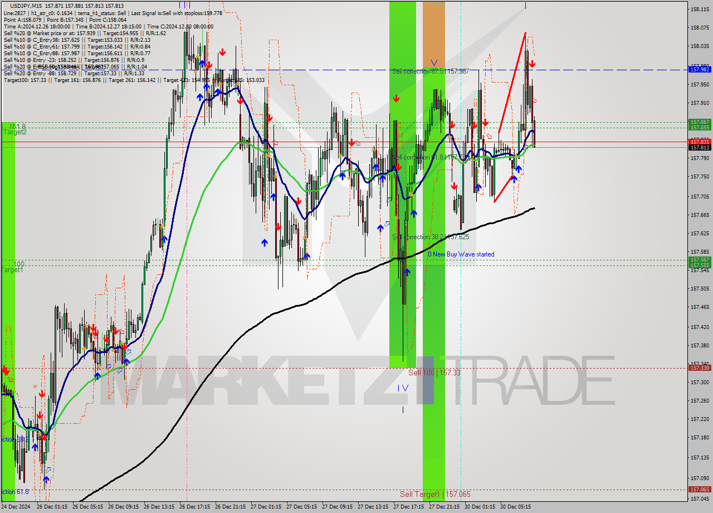713x513 pixels.
Task: Click the '24 Dec 2024' time axis label
Action: tap(16, 507)
